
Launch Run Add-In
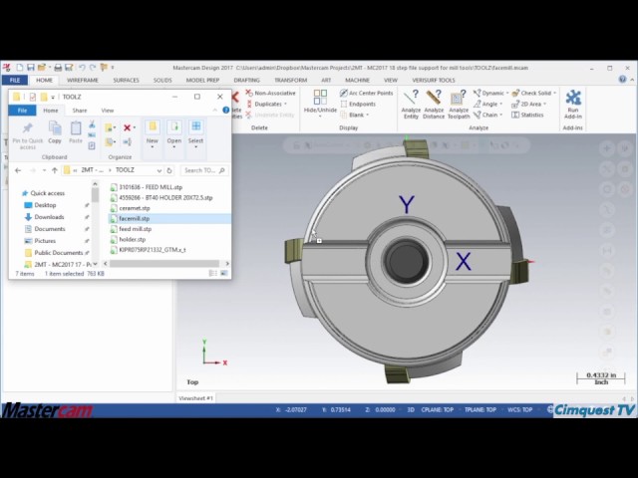(x=573, y=104)
